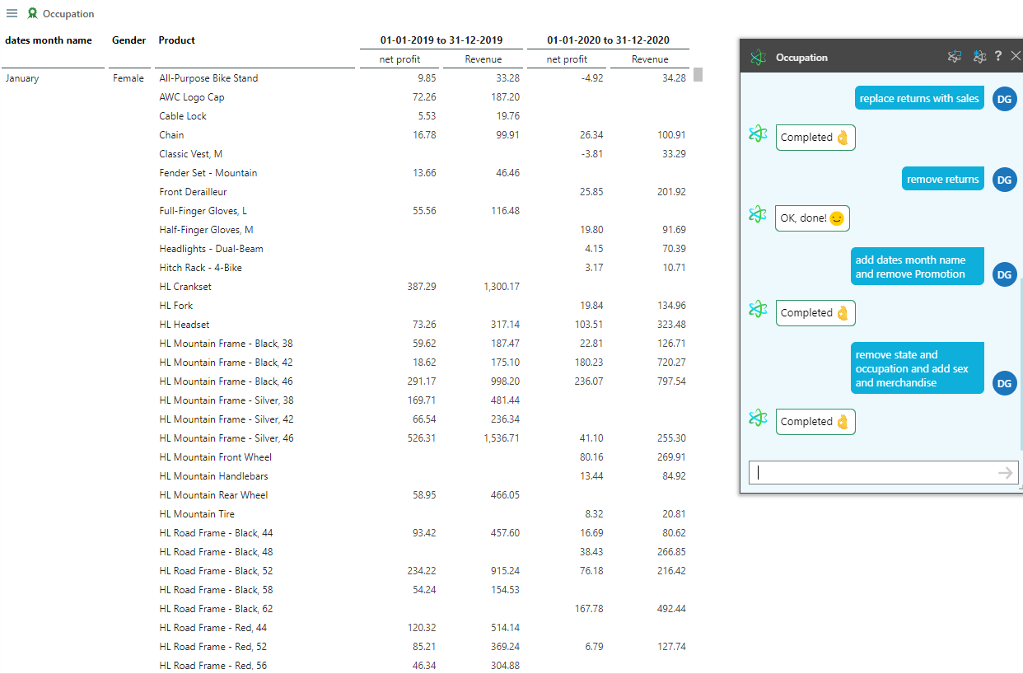Click 'remove state and occupation' chat message

point(918,368)
